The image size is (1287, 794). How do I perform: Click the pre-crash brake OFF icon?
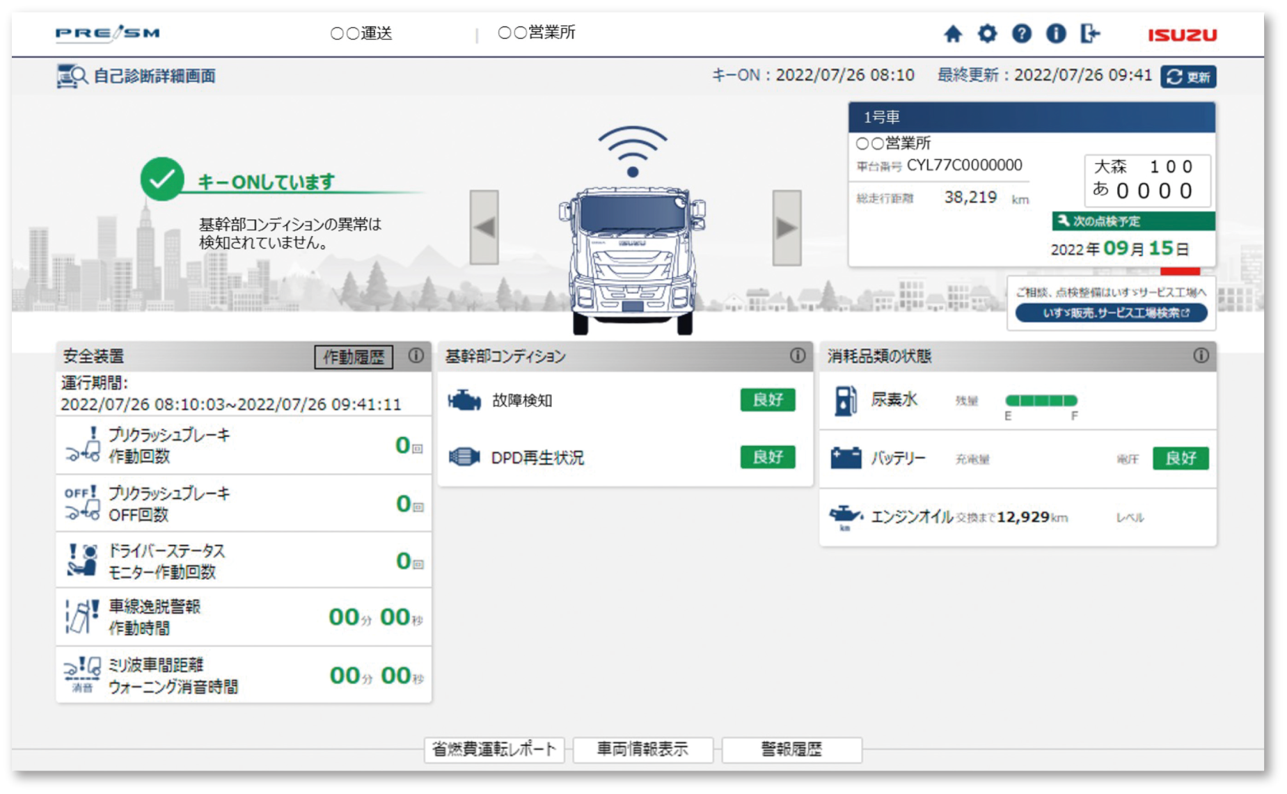pos(82,502)
